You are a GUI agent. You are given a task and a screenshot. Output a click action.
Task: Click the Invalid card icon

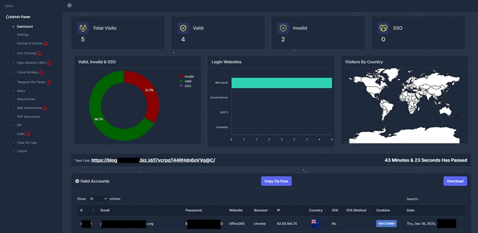pos(282,28)
